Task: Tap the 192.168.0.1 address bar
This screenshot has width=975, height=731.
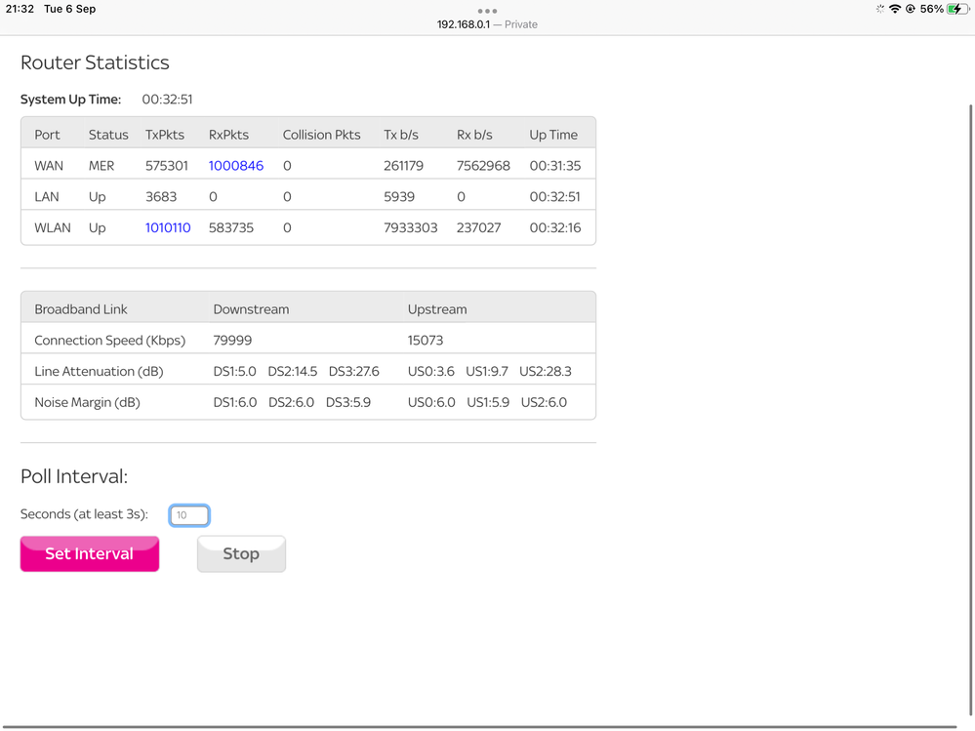Action: click(487, 24)
